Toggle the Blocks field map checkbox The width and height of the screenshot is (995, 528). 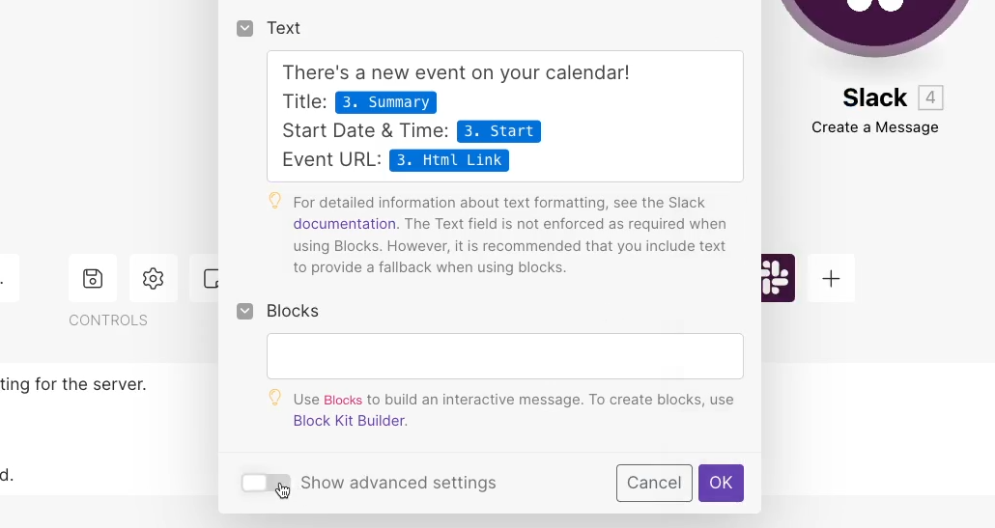pyautogui.click(x=245, y=311)
